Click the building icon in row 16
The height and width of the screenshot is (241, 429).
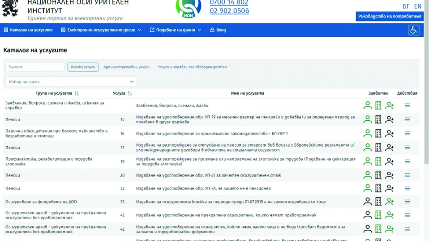(378, 133)
